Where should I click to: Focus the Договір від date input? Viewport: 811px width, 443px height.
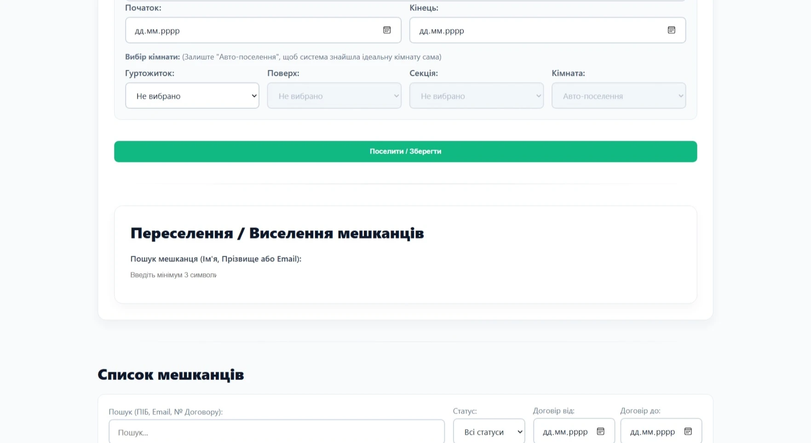574,431
